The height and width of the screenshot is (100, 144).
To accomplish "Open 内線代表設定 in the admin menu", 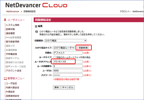I will pos(12,88).
